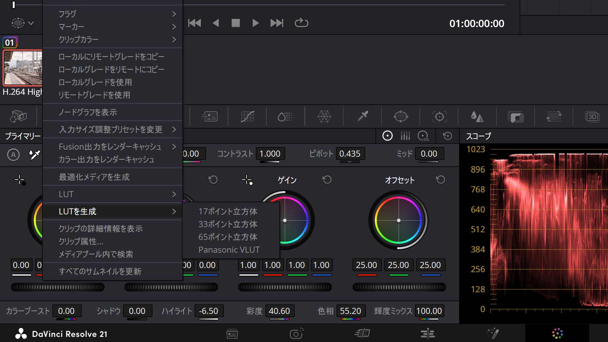Image resolution: width=608 pixels, height=342 pixels.
Task: Pick white point for Gain
Action: pyautogui.click(x=247, y=180)
